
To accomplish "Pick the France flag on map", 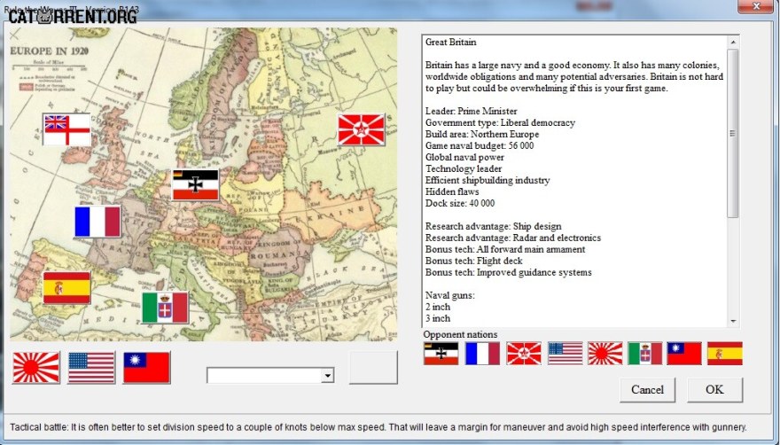I will pyautogui.click(x=97, y=222).
